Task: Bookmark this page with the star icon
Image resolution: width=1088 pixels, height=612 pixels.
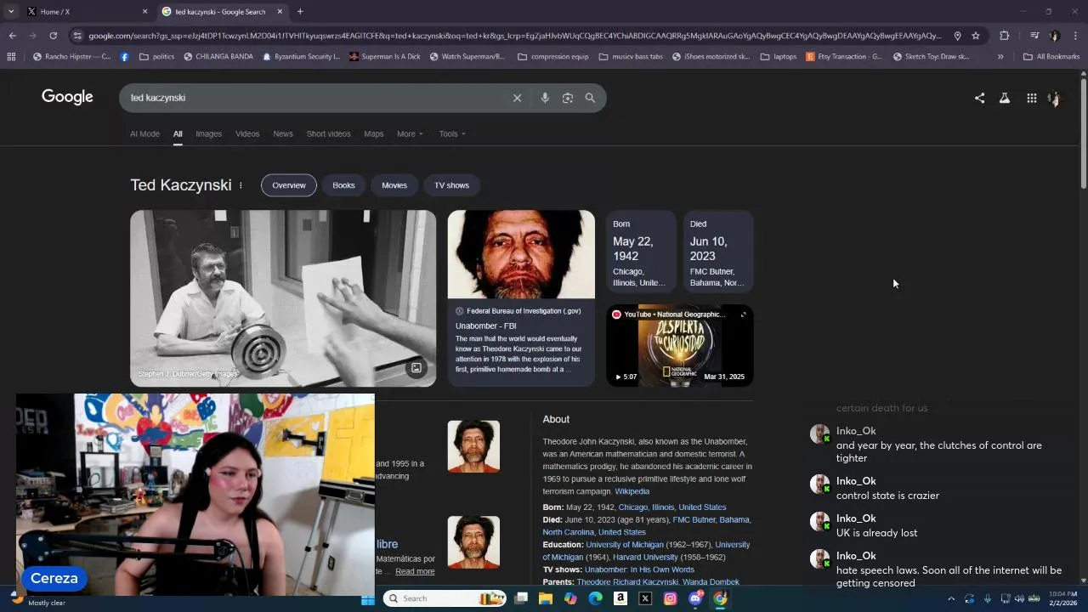Action: (976, 36)
